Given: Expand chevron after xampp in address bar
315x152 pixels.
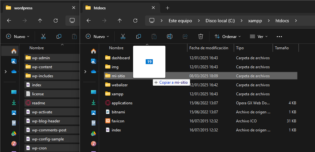Looking at the screenshot, I should [269, 21].
